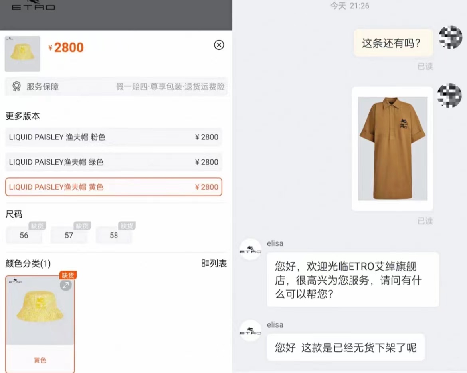The image size is (467, 373).
Task: Open the brown shirt dress image in chat
Action: [x=392, y=149]
